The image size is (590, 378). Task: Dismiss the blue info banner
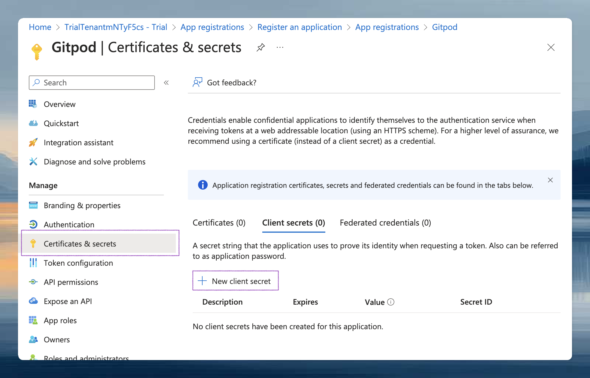coord(550,180)
